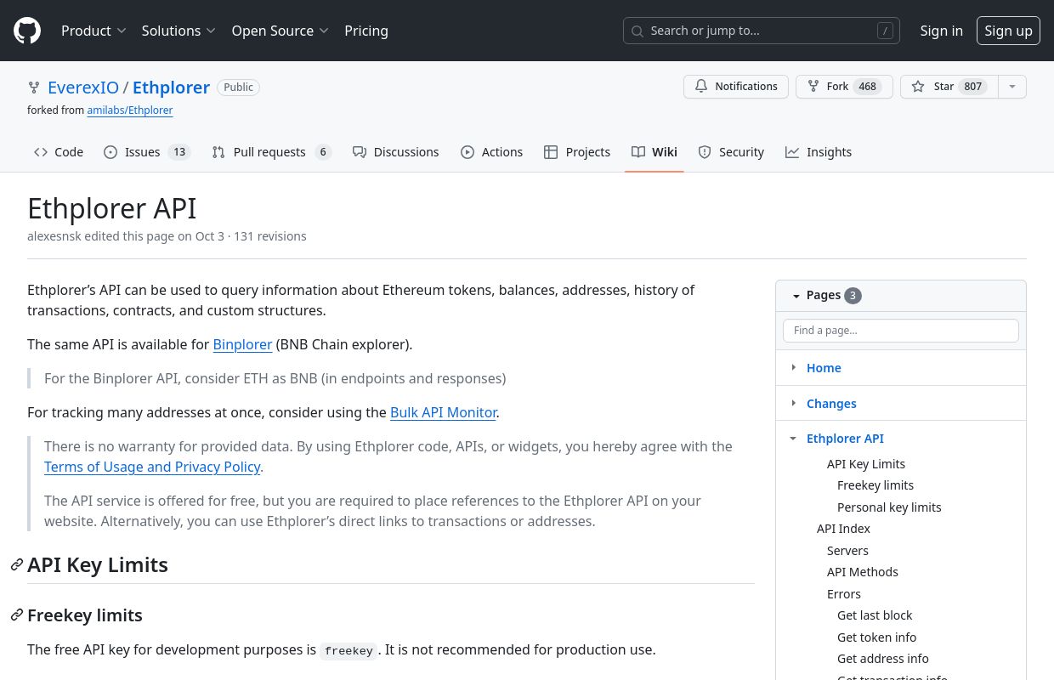Open the Terms of Usage and Privacy Policy link
The height and width of the screenshot is (680, 1054).
click(152, 467)
